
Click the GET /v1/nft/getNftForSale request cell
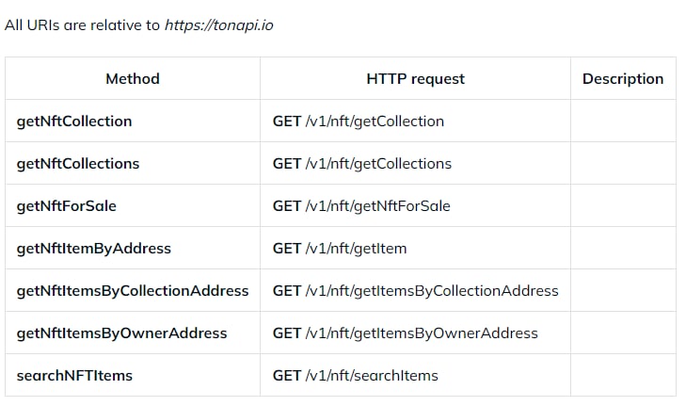pos(415,206)
